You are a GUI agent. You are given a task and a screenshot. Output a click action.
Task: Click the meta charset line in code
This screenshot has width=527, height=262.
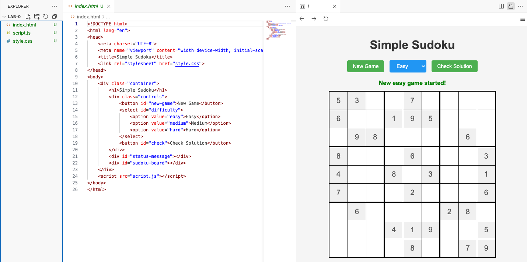pyautogui.click(x=127, y=44)
